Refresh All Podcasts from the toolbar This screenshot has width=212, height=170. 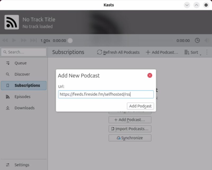(x=118, y=52)
